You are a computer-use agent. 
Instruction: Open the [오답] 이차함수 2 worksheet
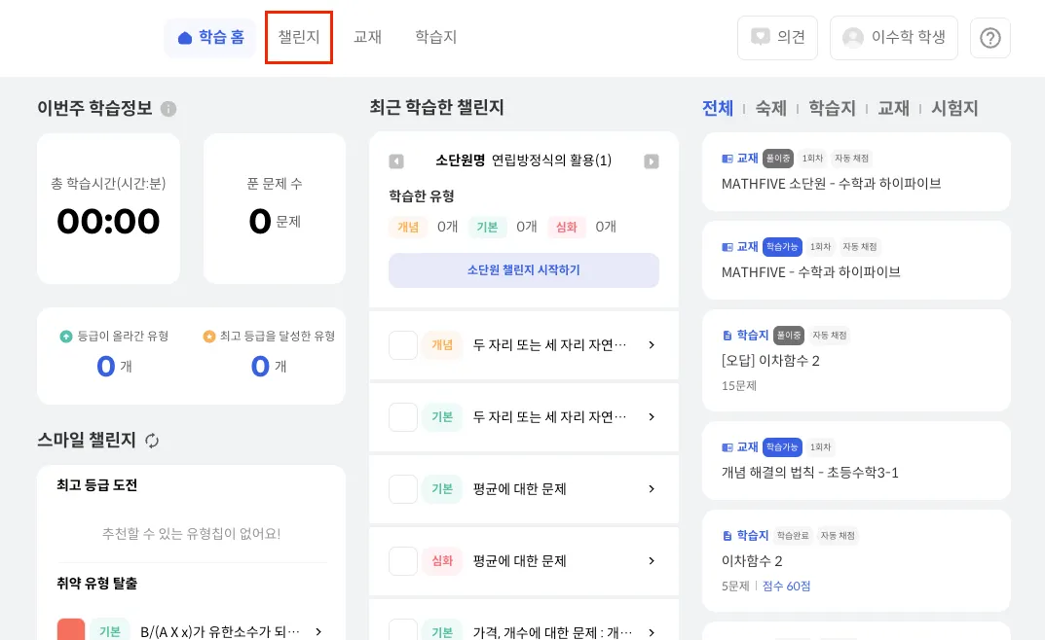click(855, 360)
